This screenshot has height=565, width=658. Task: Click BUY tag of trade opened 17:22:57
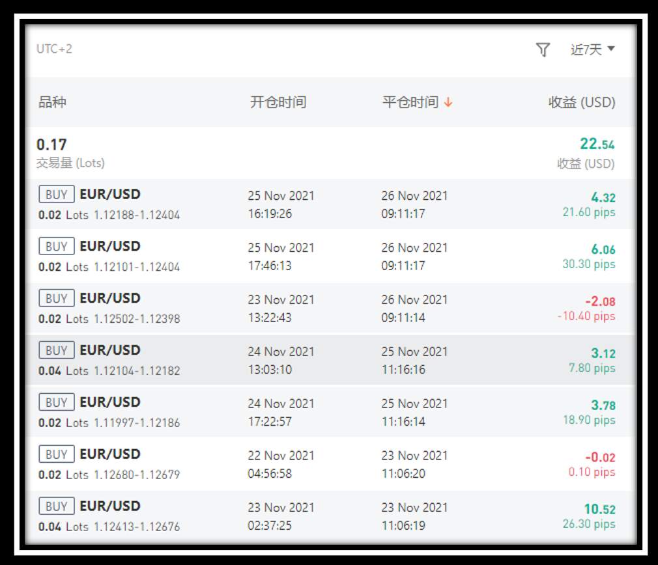tap(57, 402)
